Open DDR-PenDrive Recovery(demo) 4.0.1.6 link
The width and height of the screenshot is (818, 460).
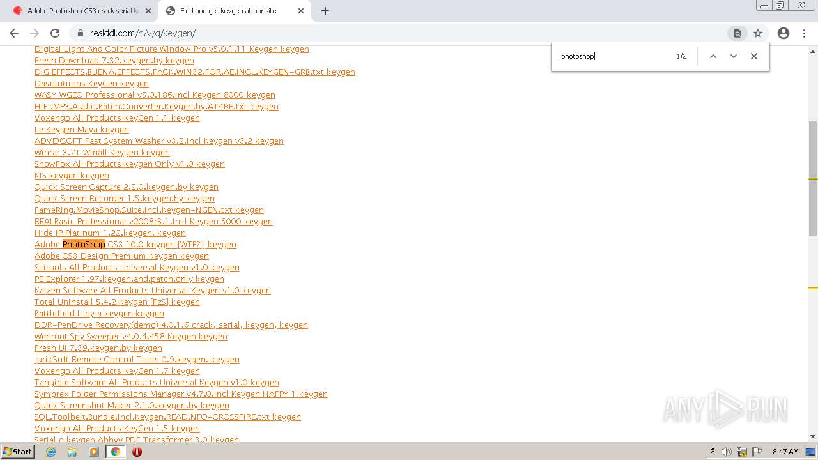coord(171,325)
